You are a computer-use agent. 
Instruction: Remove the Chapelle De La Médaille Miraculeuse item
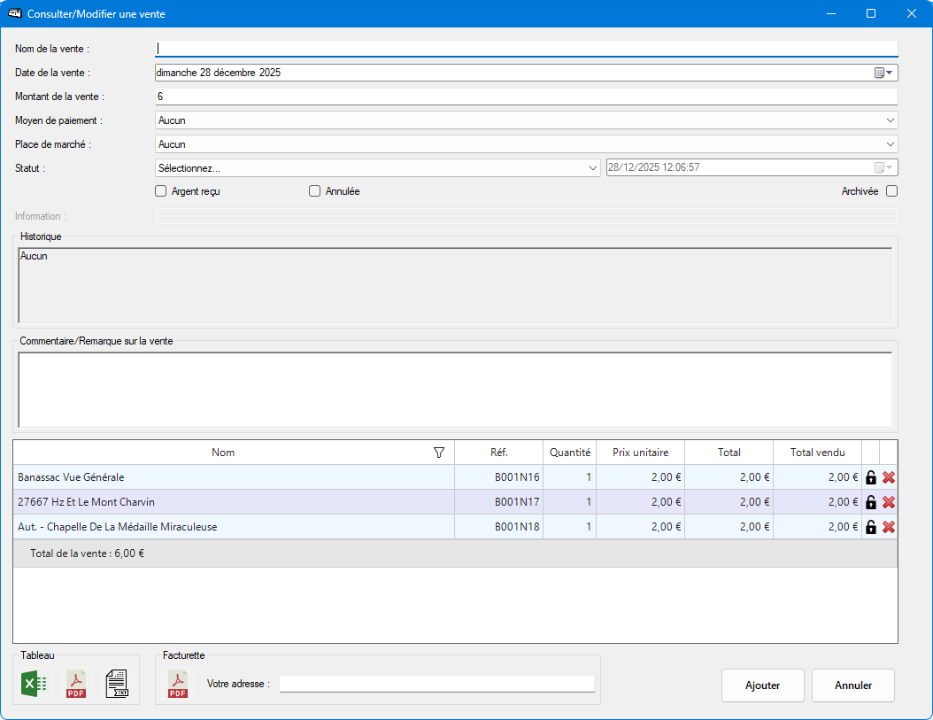pos(889,527)
